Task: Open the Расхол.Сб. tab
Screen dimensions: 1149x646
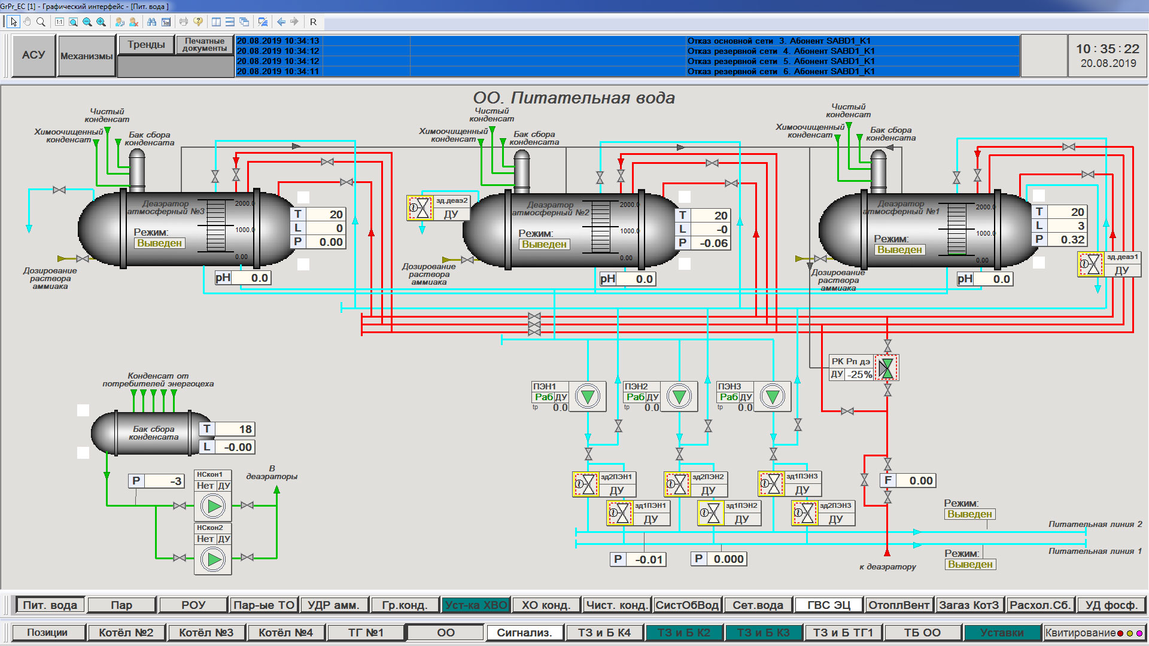Action: (1040, 605)
